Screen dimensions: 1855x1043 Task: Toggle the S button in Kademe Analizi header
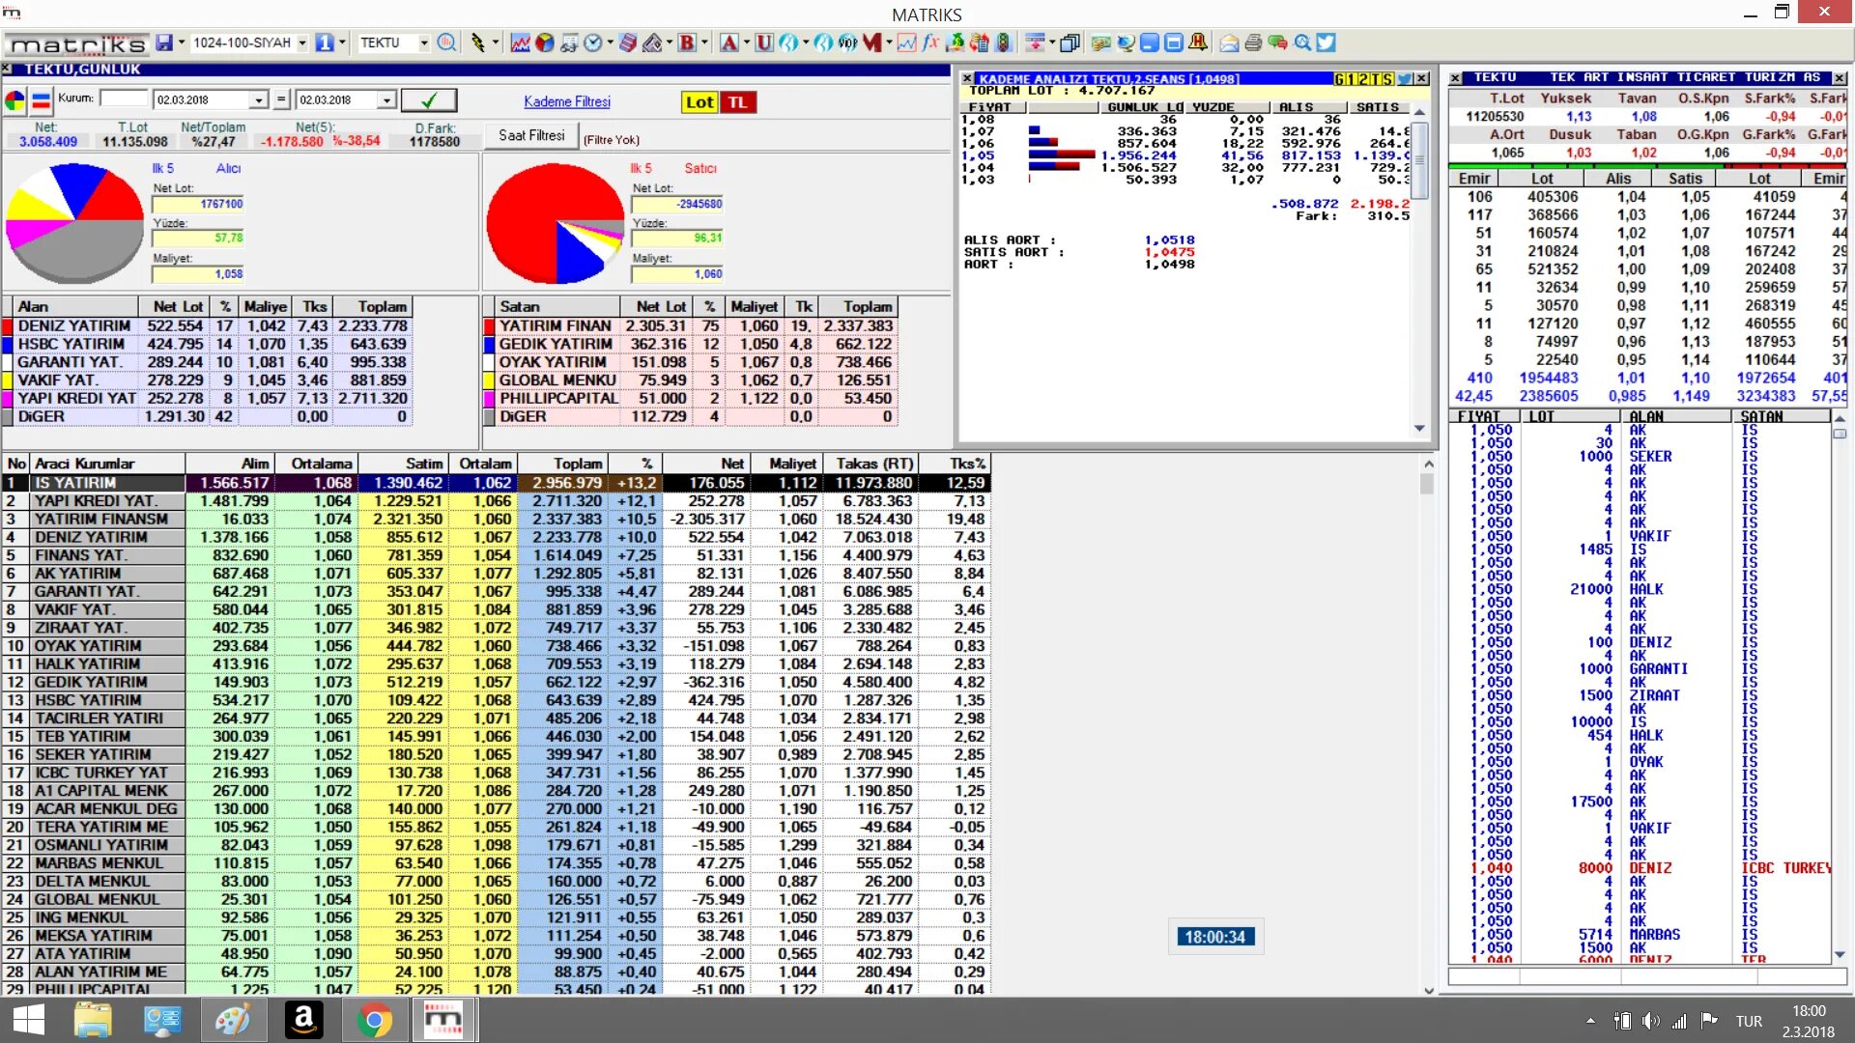(1388, 79)
